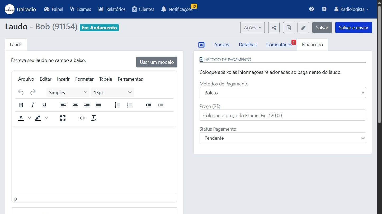Open the Formatar menu in the editor

click(84, 79)
